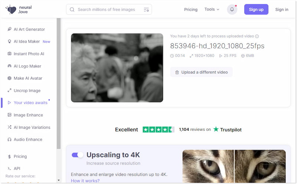Click the Uncrop Image arrows icon

[x=10, y=91]
